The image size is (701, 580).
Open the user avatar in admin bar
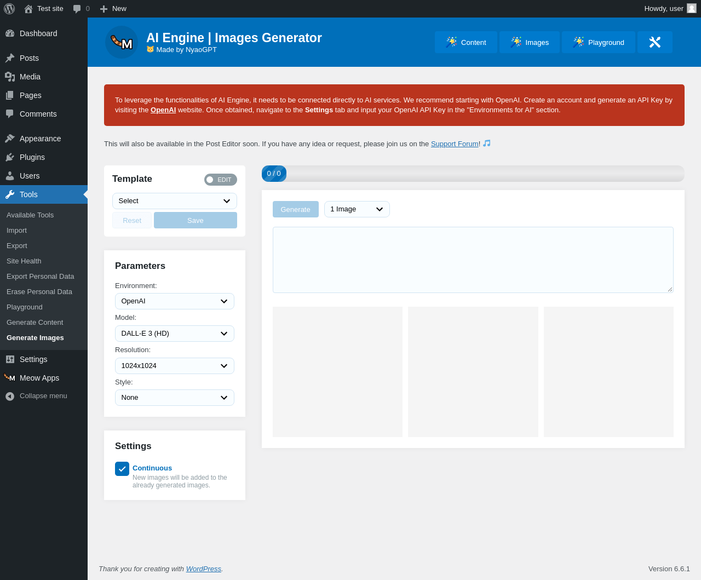pyautogui.click(x=692, y=8)
